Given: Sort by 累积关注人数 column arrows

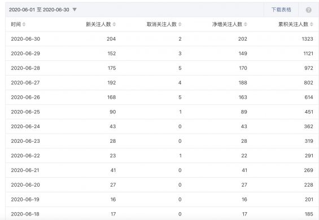Looking at the screenshot, I should click(312, 24).
